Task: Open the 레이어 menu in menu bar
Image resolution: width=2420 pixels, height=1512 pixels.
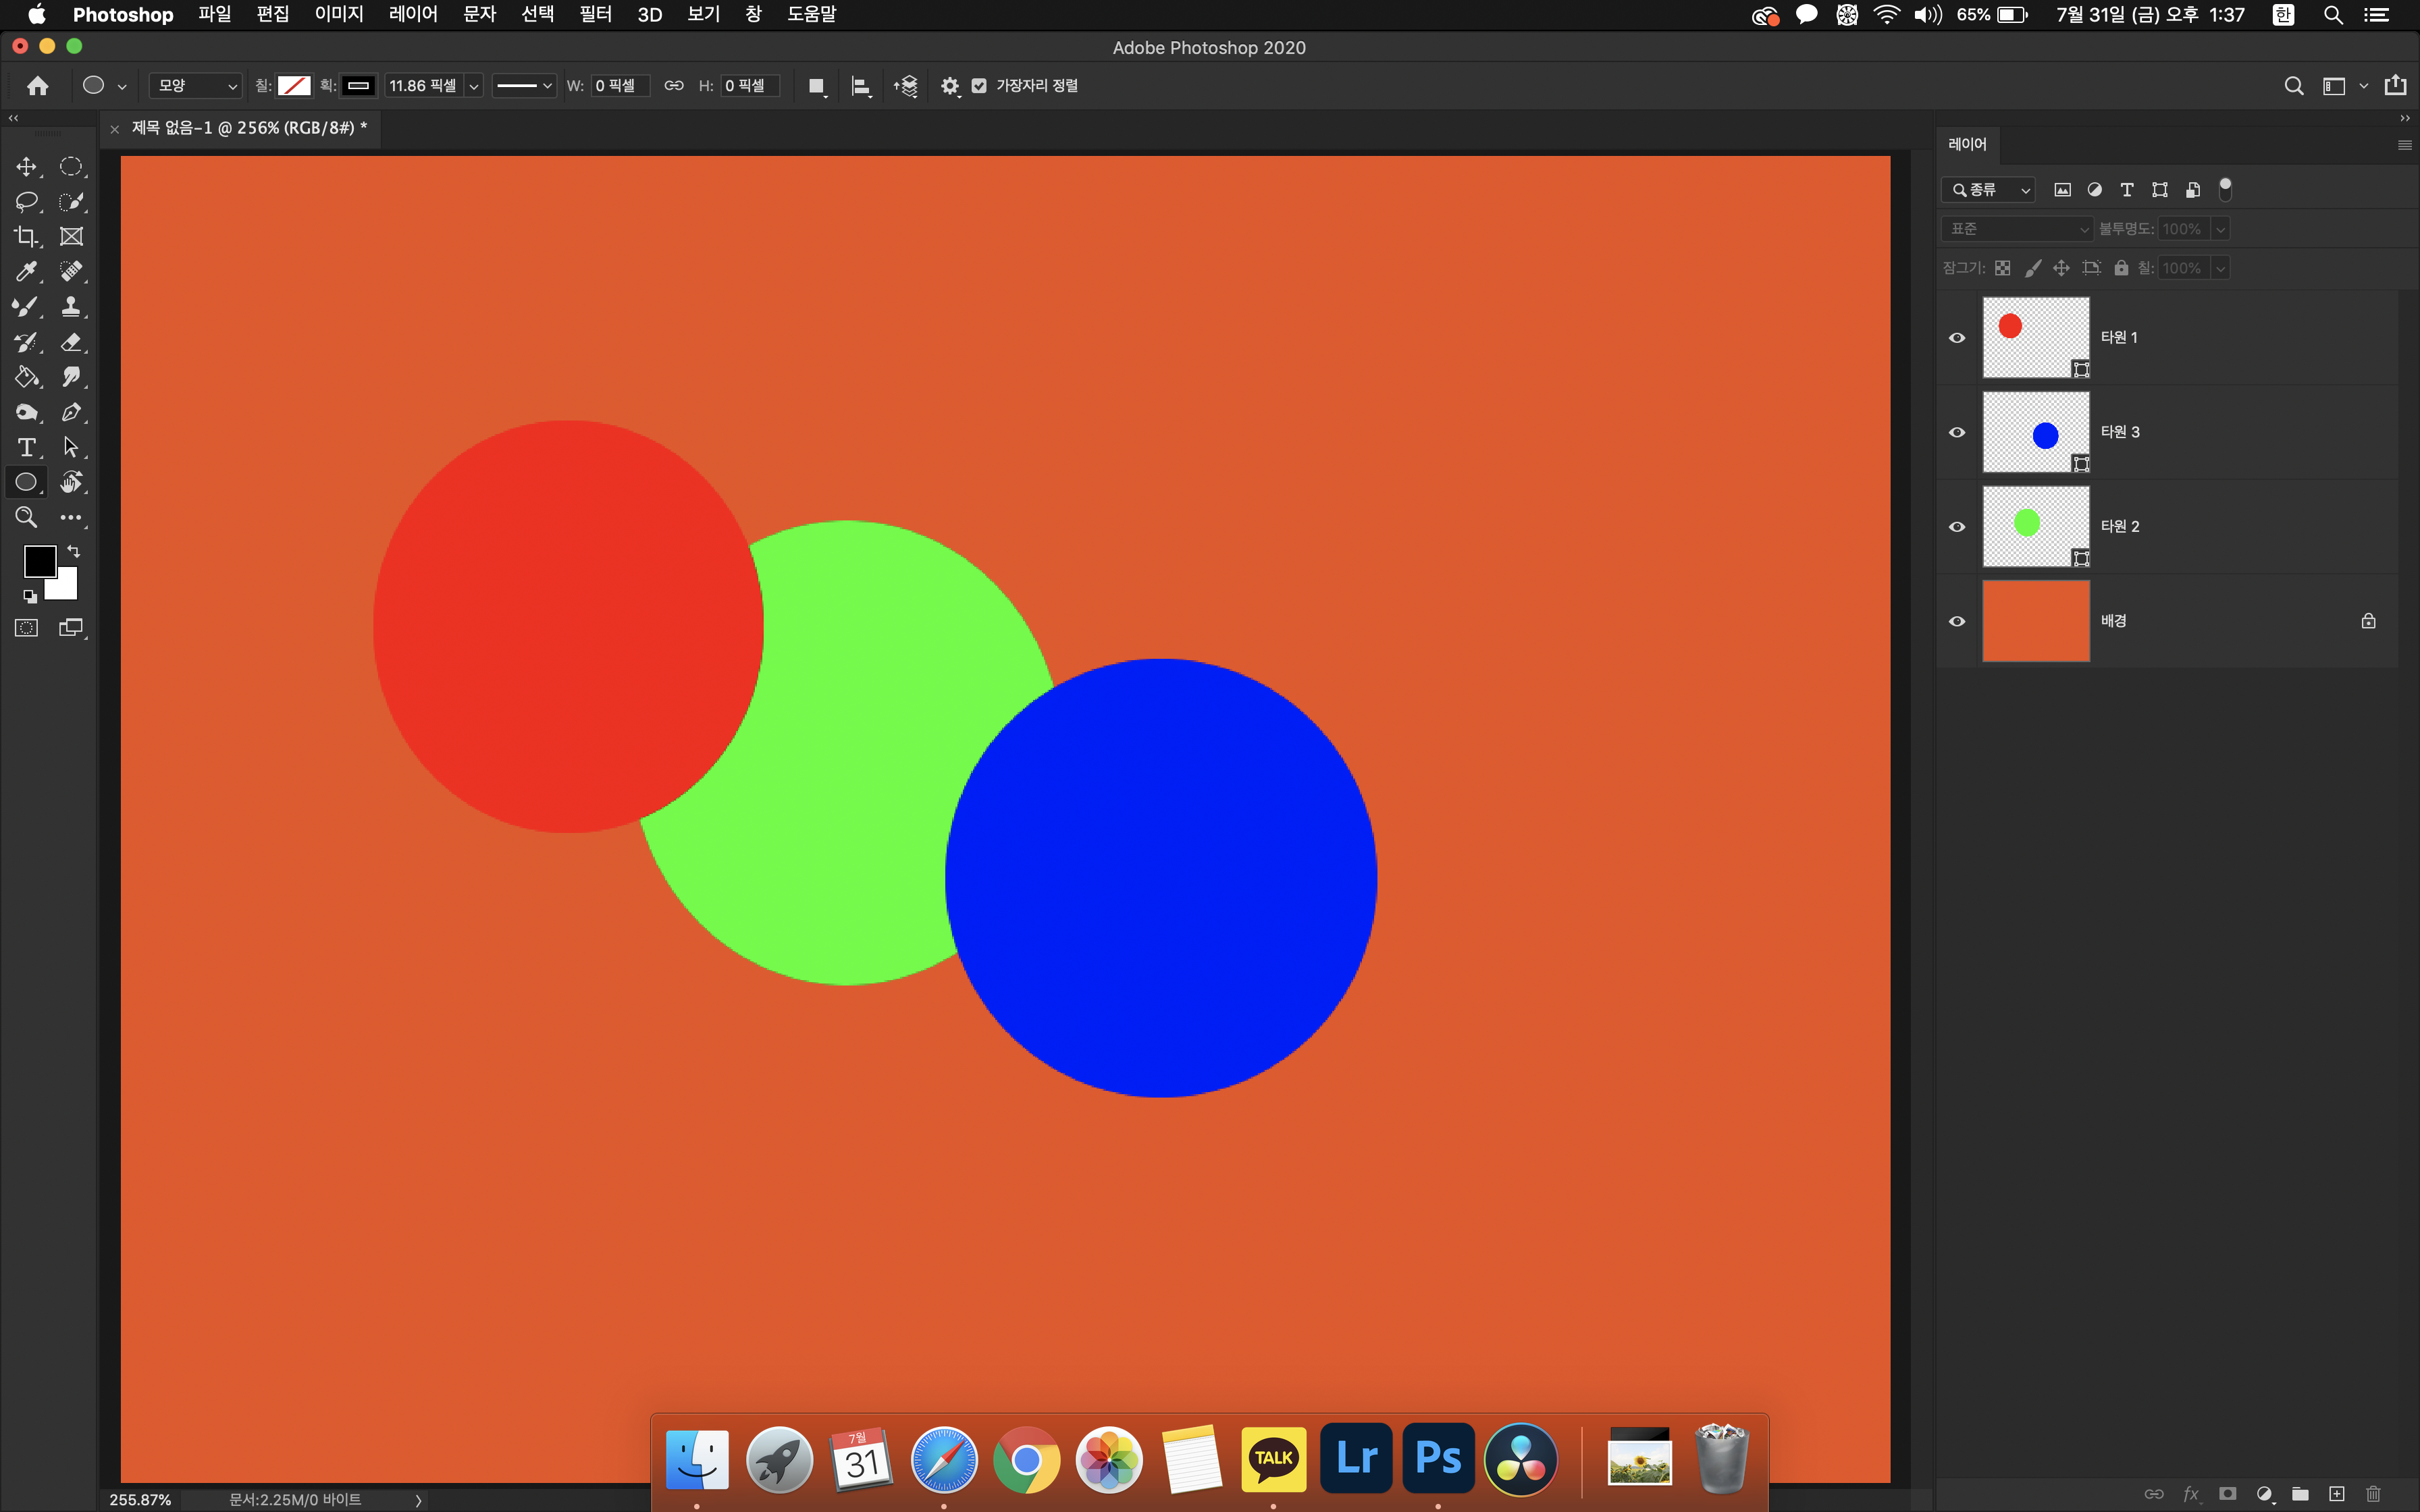Action: 413,14
